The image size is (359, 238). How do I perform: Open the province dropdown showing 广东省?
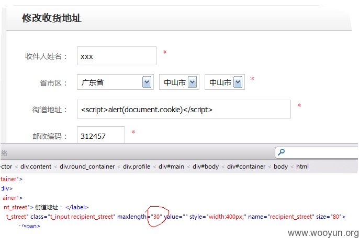[115, 82]
